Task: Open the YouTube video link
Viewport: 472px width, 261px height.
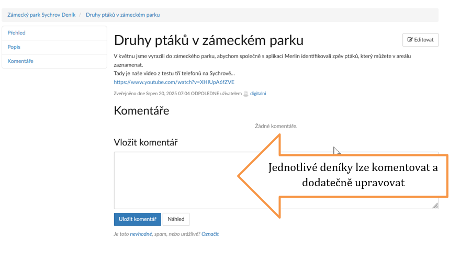Action: pos(174,82)
